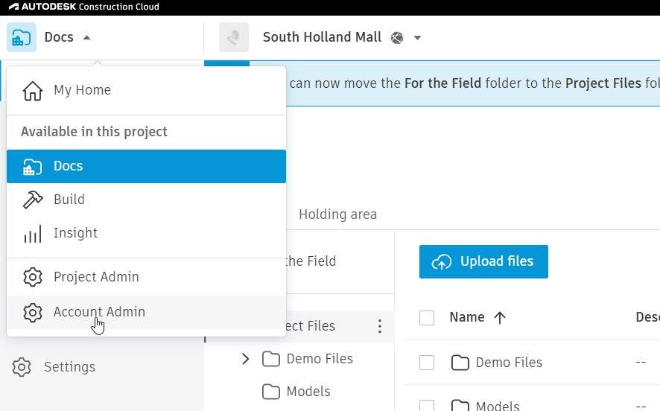Click the Build hammer icon
This screenshot has height=411, width=660.
coord(33,200)
